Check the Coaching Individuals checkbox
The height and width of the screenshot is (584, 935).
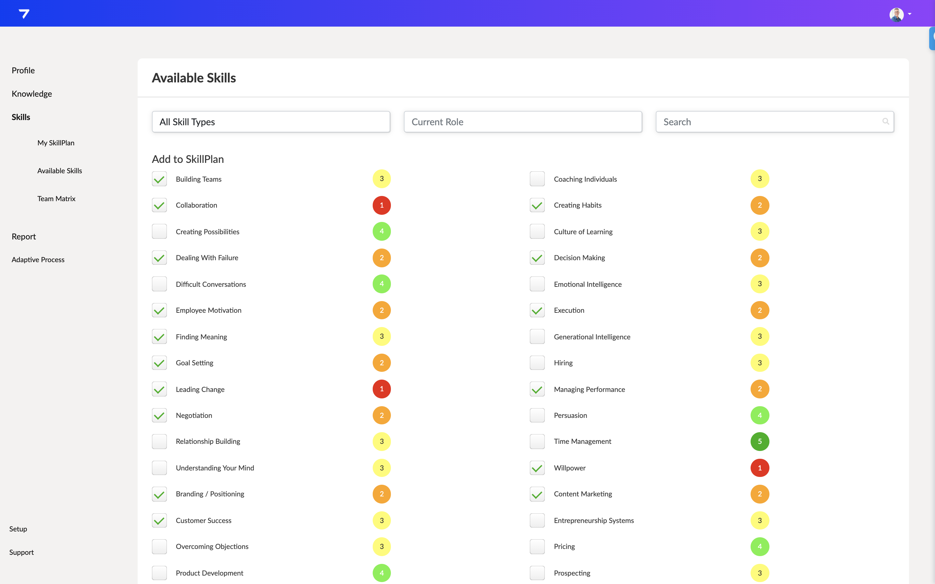[x=537, y=179]
